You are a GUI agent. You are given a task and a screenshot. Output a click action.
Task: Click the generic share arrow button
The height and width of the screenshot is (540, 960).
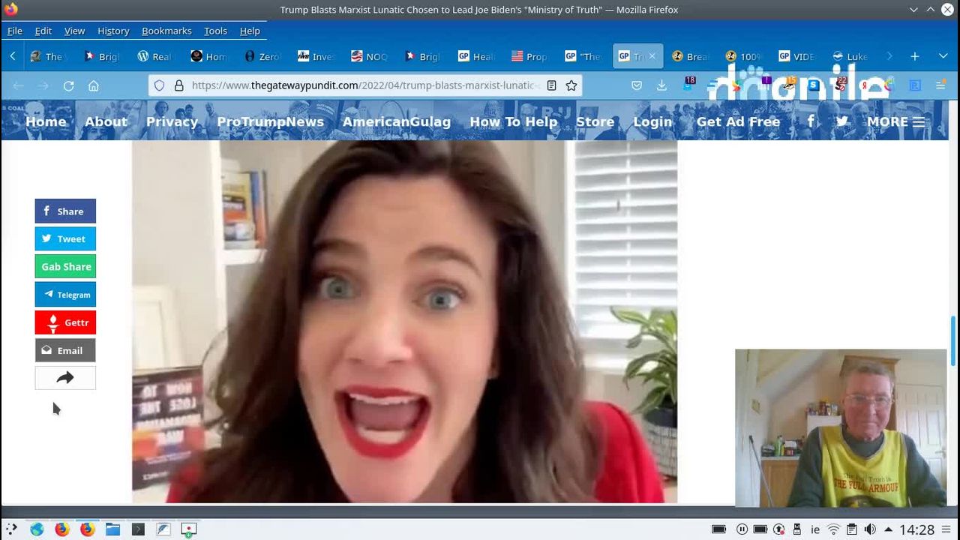(x=65, y=378)
